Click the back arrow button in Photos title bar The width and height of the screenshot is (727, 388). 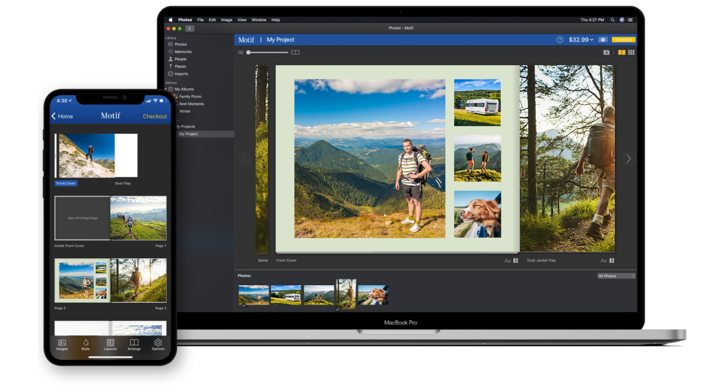[190, 28]
